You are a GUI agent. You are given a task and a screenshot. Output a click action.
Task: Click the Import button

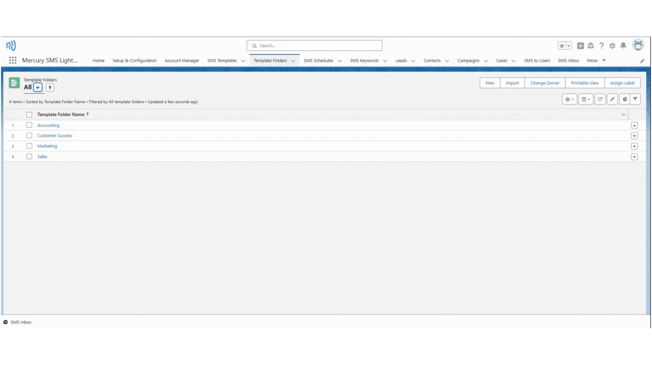coord(512,83)
